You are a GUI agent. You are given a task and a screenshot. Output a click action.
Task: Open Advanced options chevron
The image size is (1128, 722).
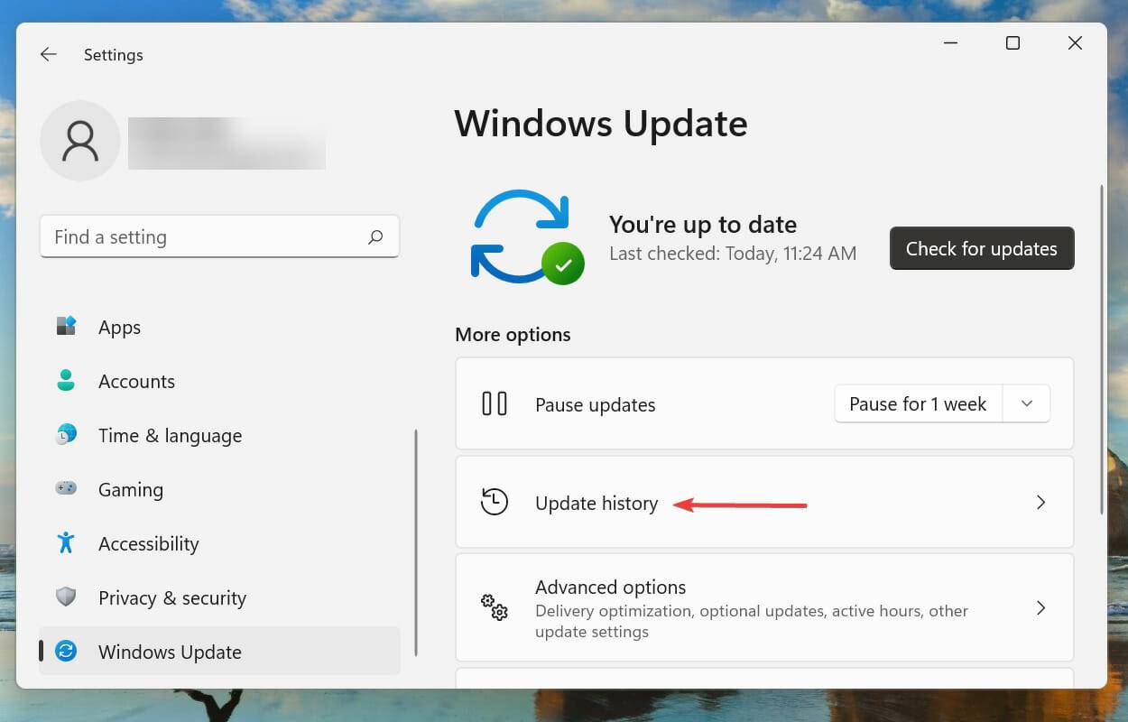1040,607
